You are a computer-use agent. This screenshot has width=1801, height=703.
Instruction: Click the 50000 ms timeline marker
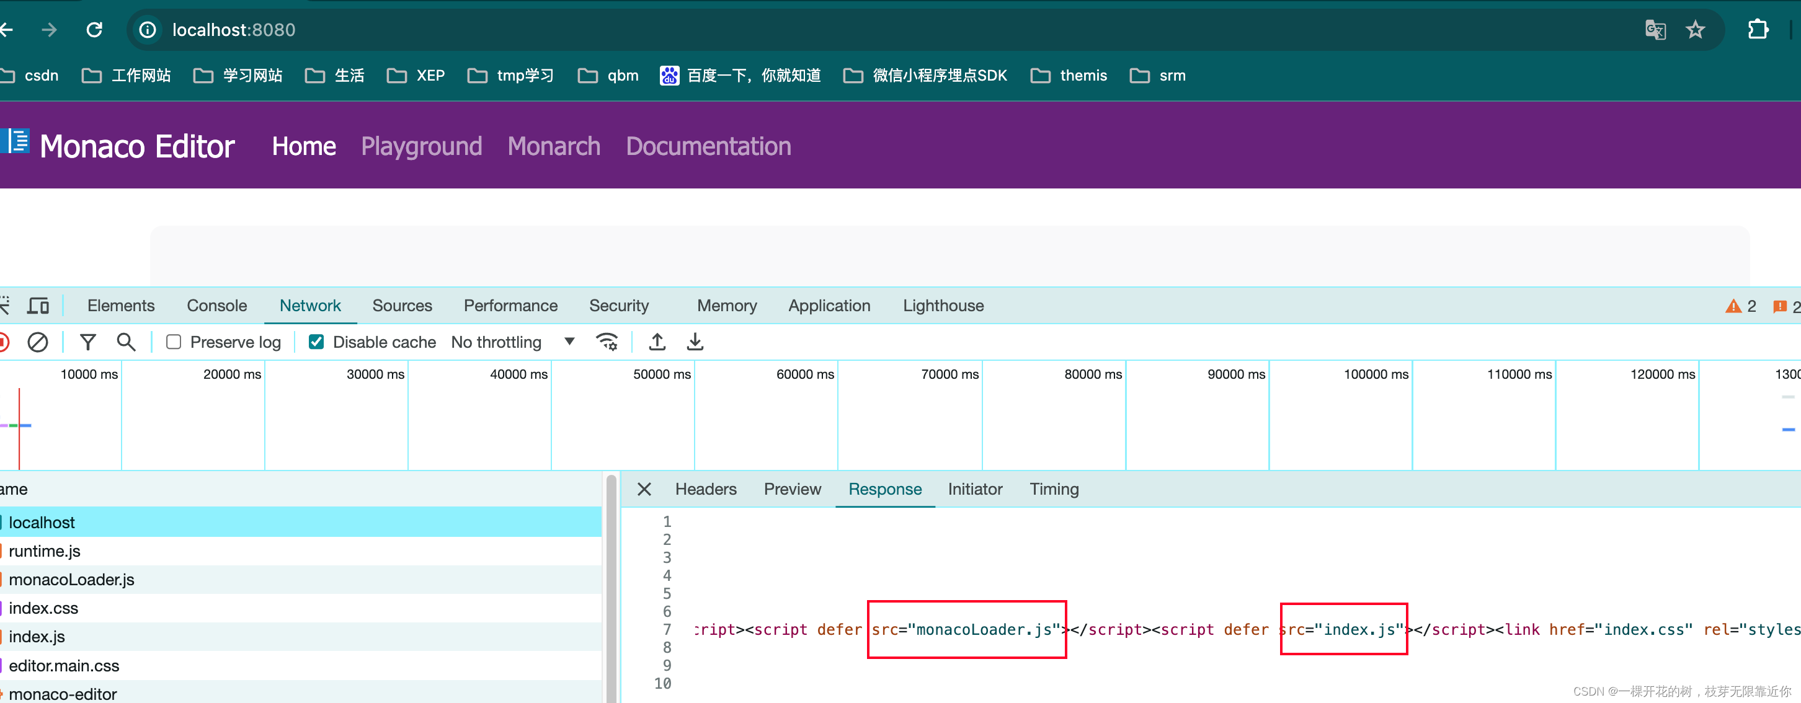pos(661,374)
